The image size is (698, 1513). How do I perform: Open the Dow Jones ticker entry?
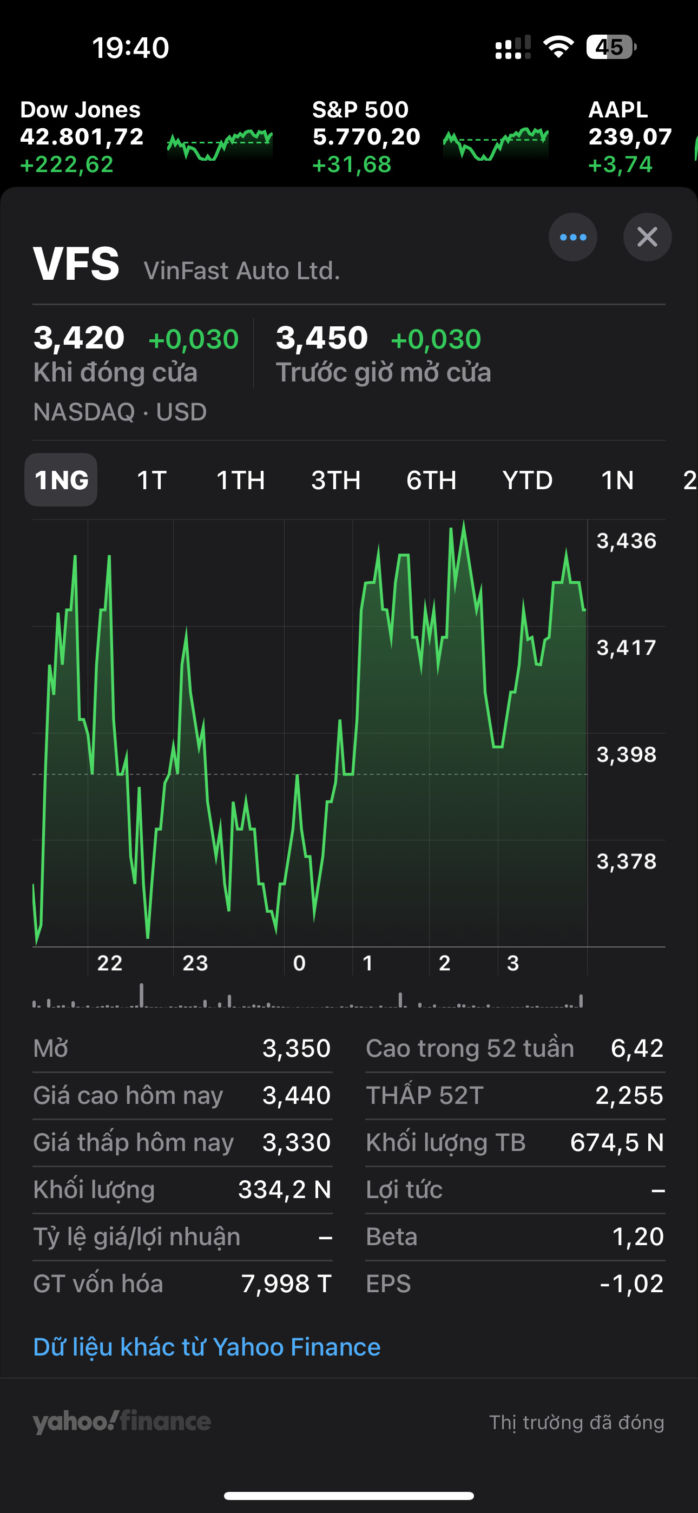(x=146, y=137)
